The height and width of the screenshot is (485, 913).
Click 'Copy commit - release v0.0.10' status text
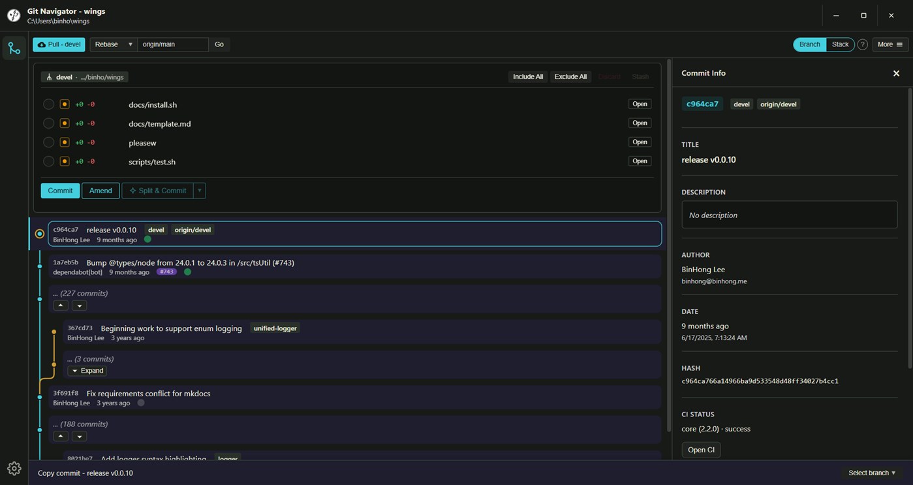coord(85,473)
